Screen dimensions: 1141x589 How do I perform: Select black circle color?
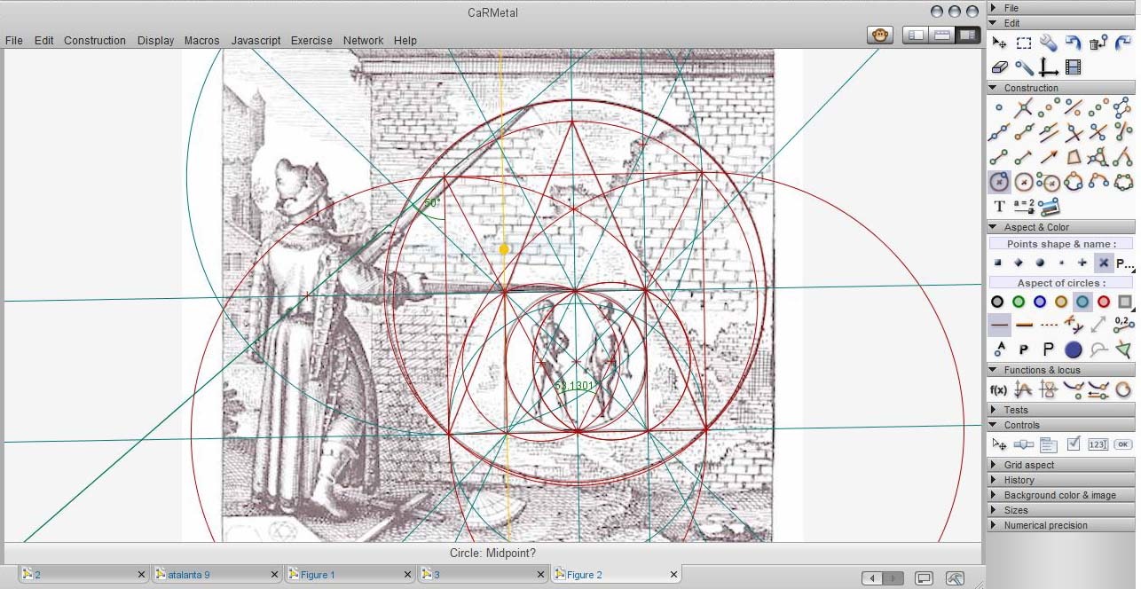point(997,302)
